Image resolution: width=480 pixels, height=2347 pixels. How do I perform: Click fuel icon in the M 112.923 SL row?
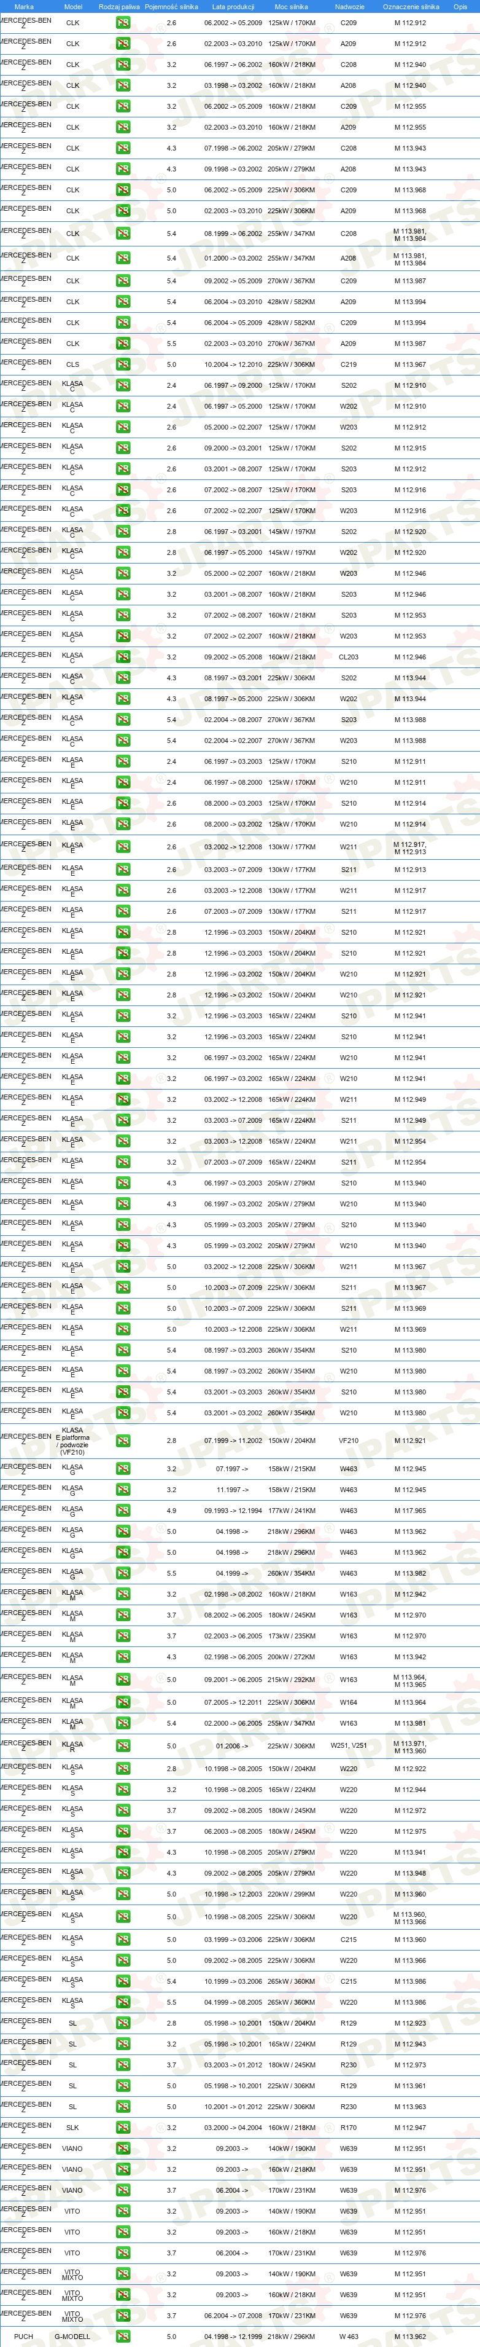(x=123, y=2023)
